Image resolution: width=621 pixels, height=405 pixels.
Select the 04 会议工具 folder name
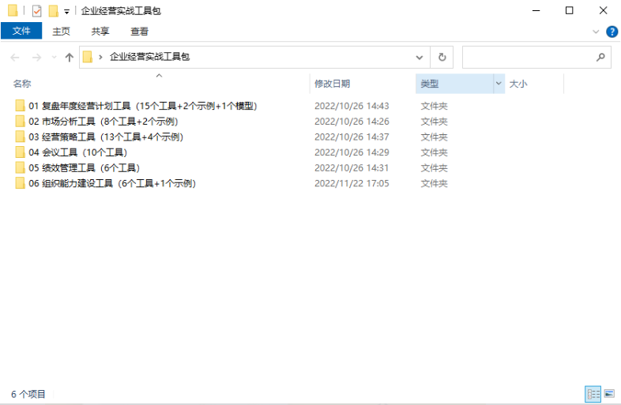[78, 152]
